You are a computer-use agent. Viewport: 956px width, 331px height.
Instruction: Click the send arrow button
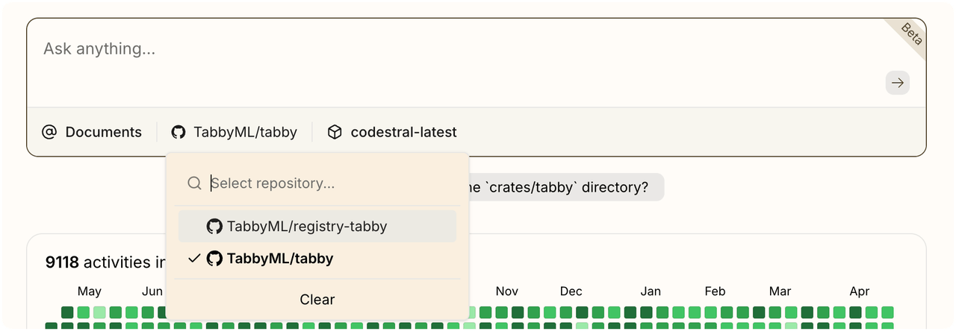pos(897,83)
